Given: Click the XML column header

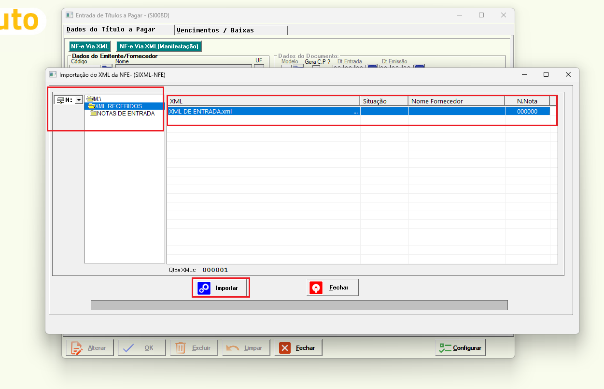Looking at the screenshot, I should tap(264, 101).
